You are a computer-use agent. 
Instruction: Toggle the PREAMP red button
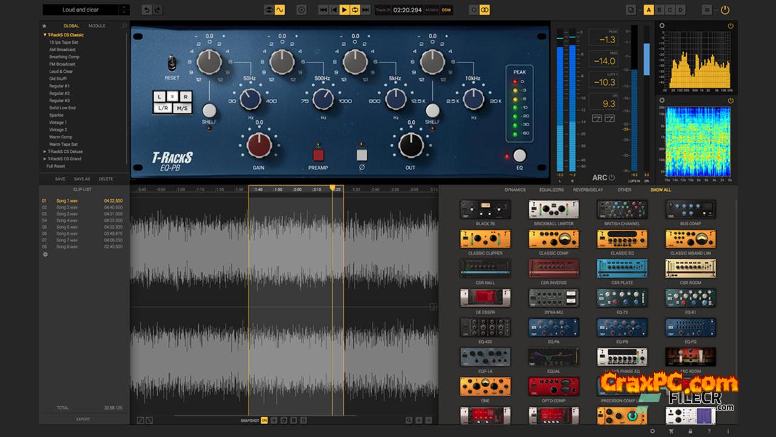318,154
